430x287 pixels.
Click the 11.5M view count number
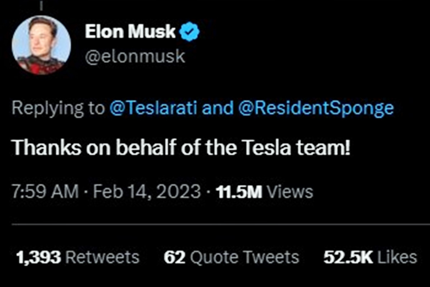point(239,192)
